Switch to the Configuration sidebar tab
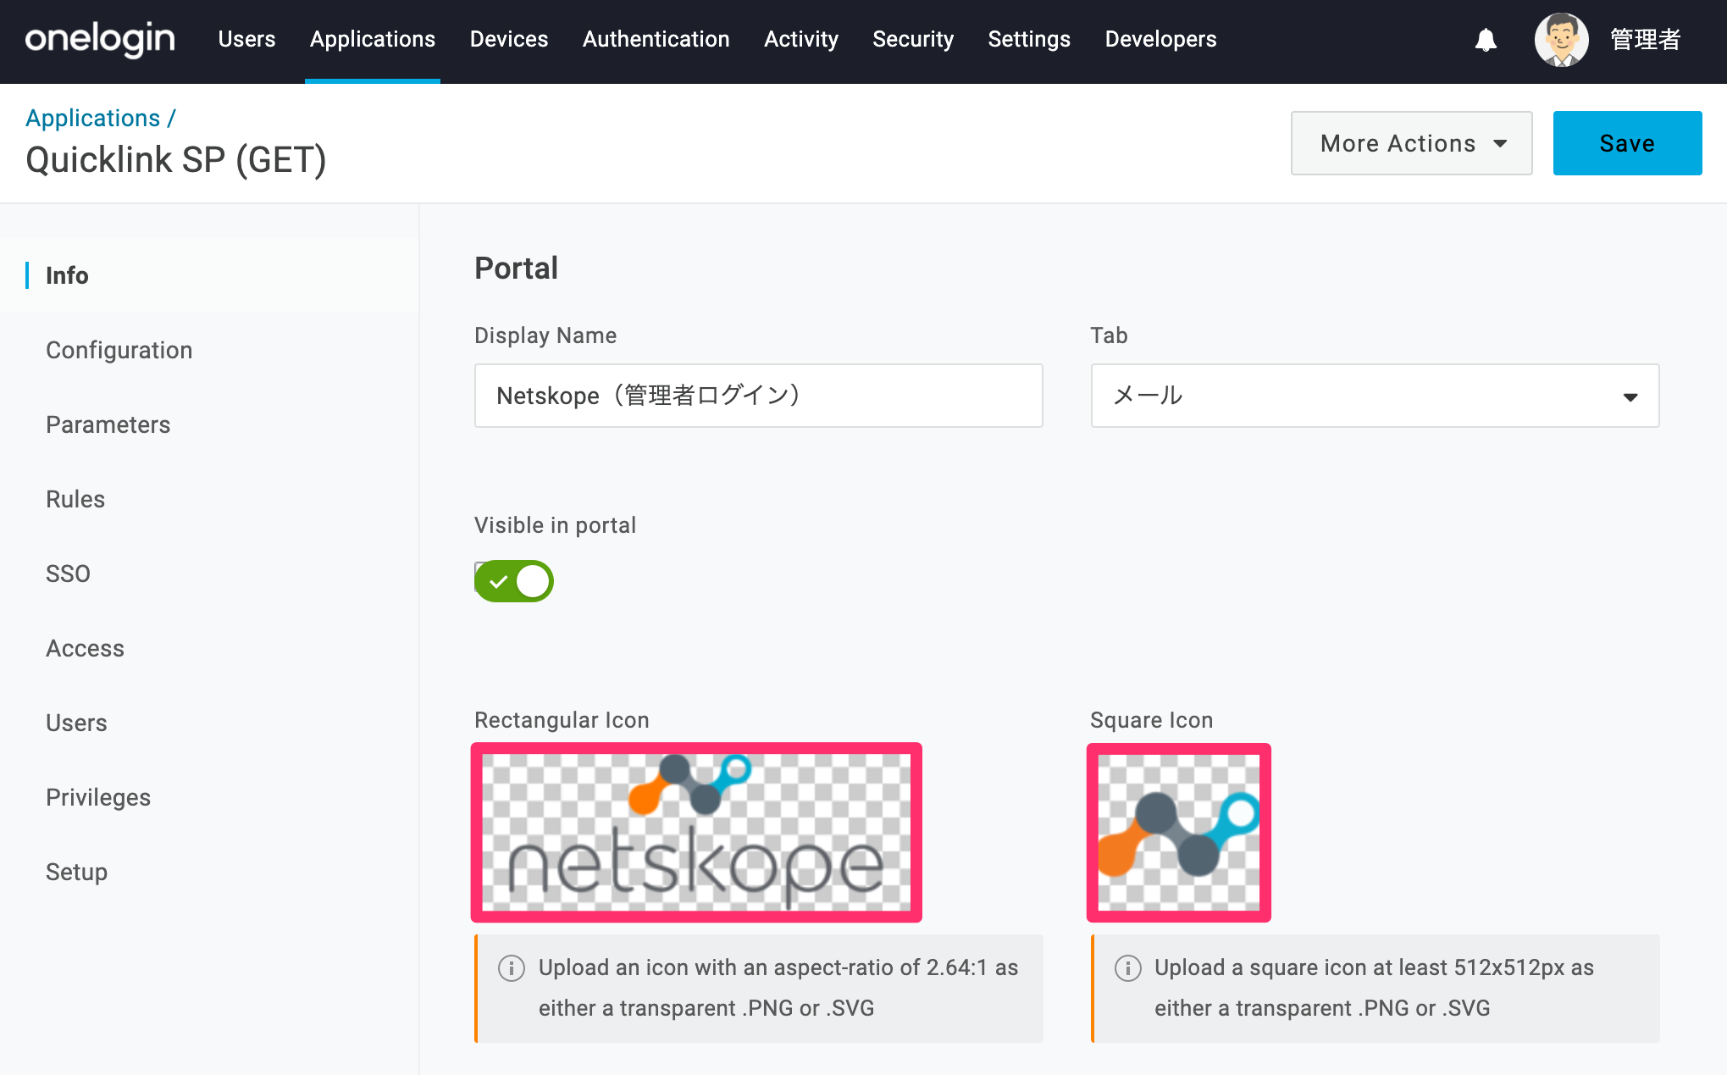Screen dimensions: 1727x1075 (x=119, y=350)
